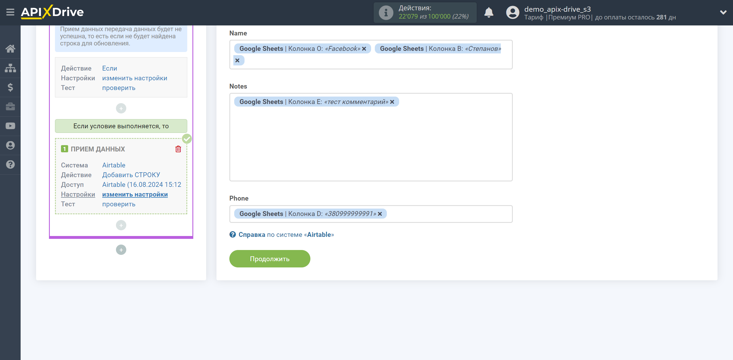Add step below the Если action block
Screen dimensions: 733x360
121,109
